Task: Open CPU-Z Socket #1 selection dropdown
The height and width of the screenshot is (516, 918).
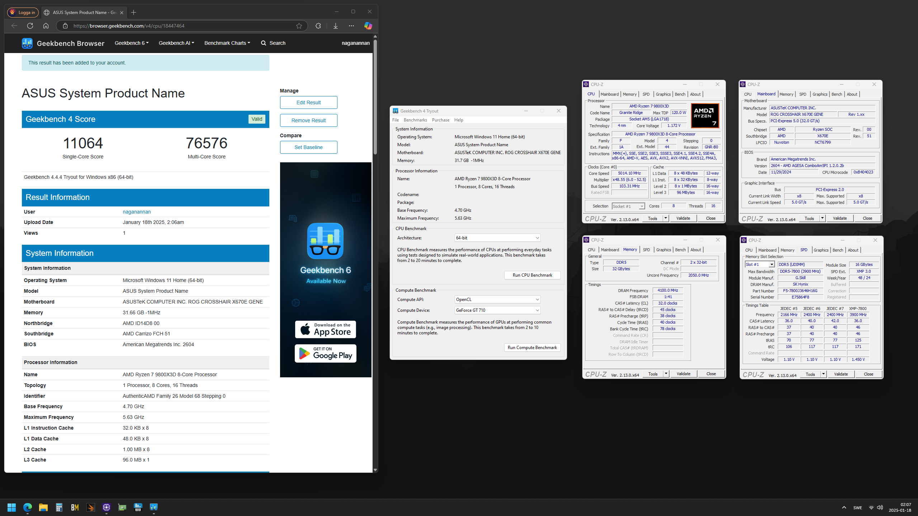Action: pos(628,206)
